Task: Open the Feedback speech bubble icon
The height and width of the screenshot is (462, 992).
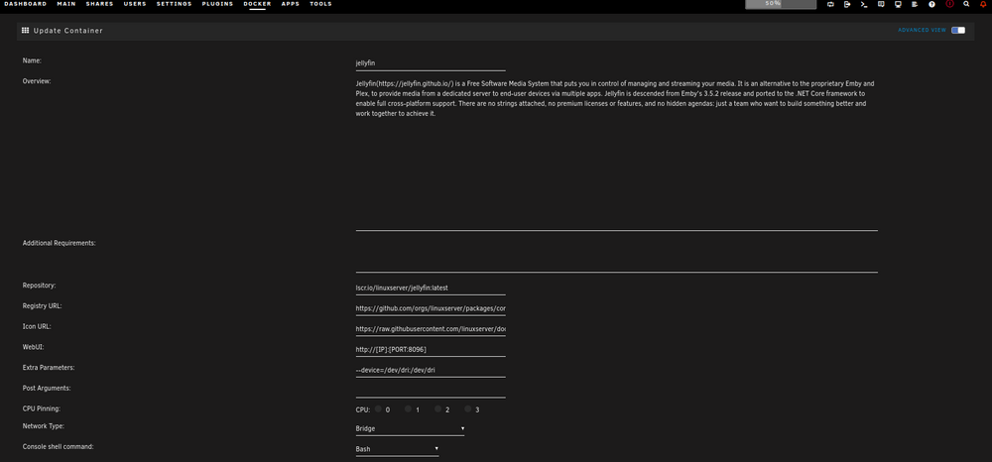Action: click(x=881, y=4)
